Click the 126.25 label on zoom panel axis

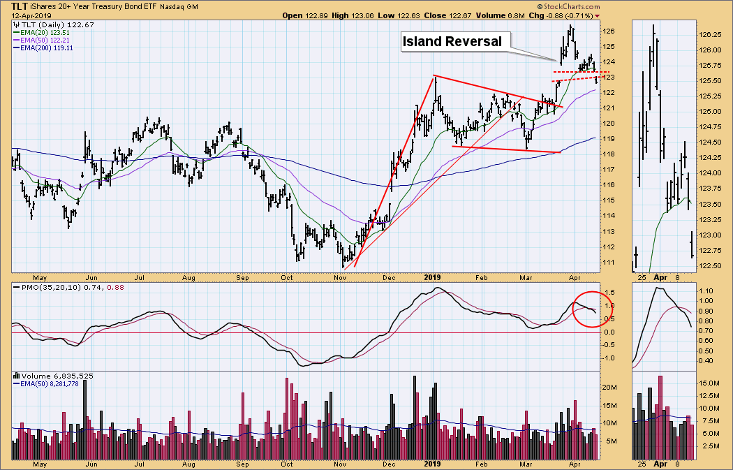pos(710,35)
